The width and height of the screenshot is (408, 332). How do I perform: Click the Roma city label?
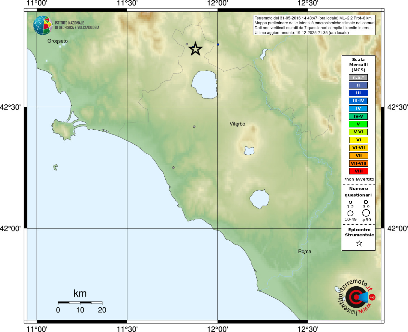tap(305, 252)
